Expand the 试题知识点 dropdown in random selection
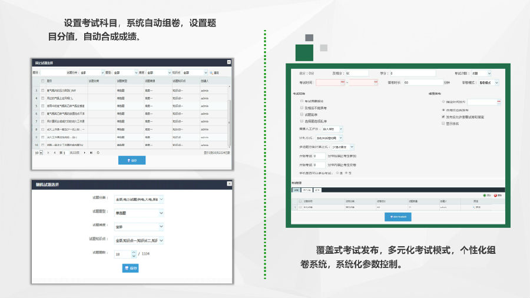 (x=140, y=240)
